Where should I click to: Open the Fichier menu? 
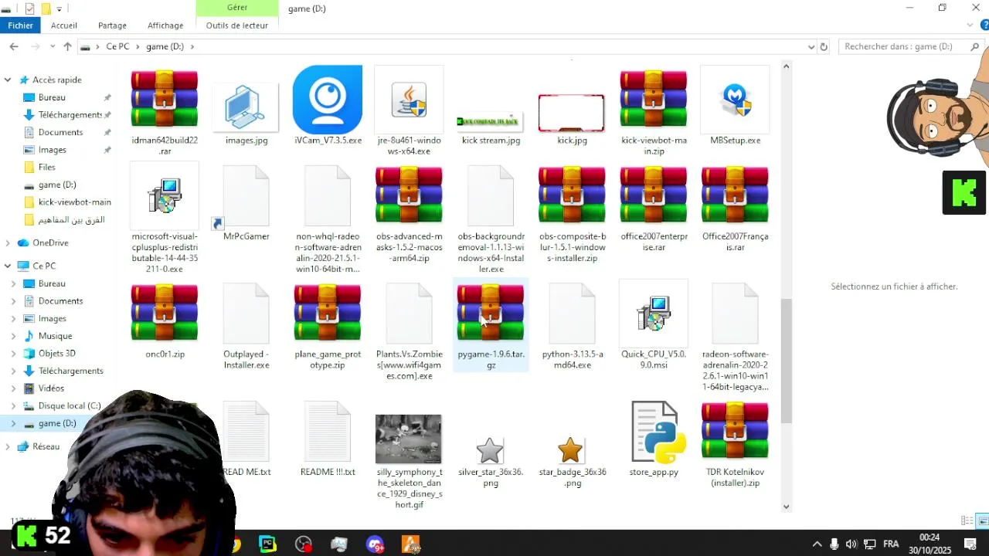click(21, 25)
